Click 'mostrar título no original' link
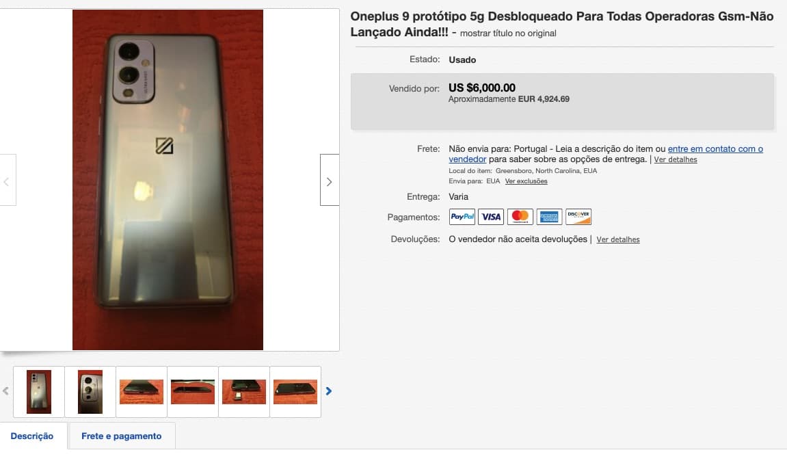This screenshot has height=461, width=787. 508,33
